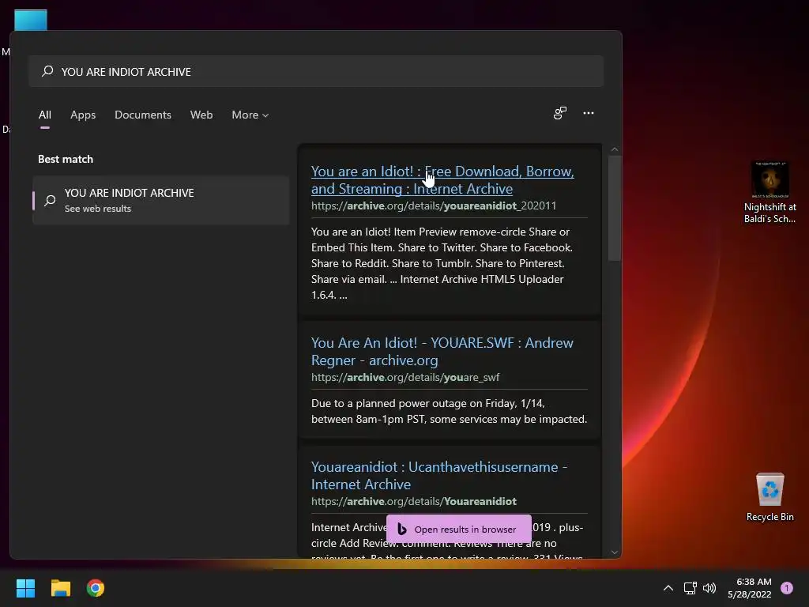Viewport: 809px width, 607px height.
Task: Switch to the Documents tab
Action: tap(143, 115)
